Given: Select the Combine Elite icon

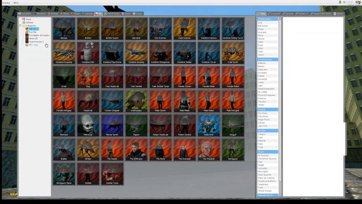Looking at the screenshot, I should [88, 53].
